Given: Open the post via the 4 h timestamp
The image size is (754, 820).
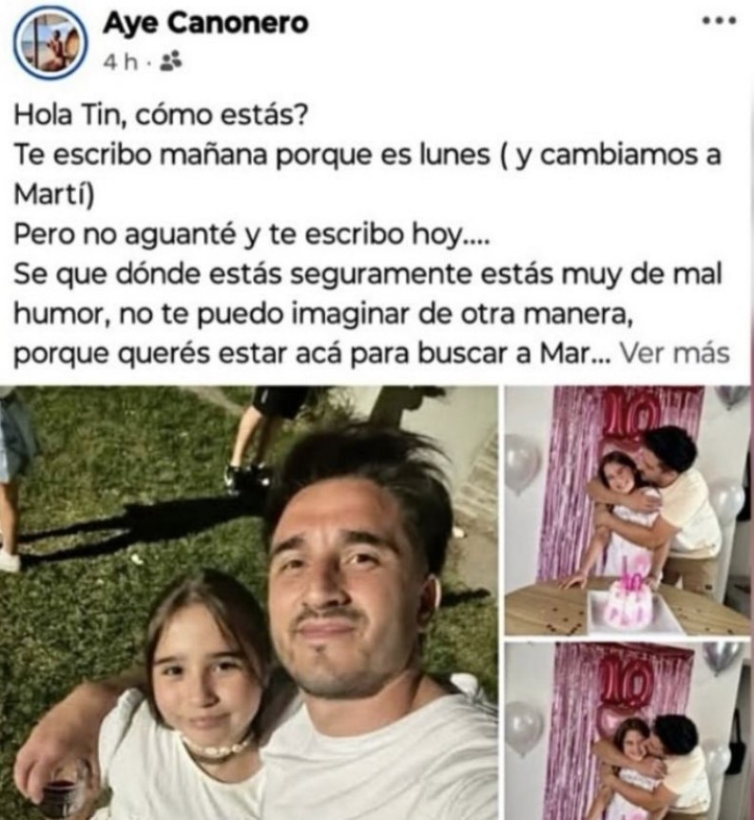Looking at the screenshot, I should [x=121, y=62].
